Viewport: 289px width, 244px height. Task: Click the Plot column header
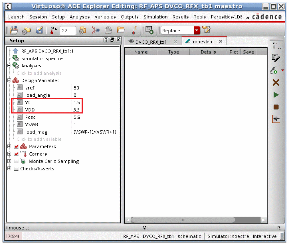point(234,52)
